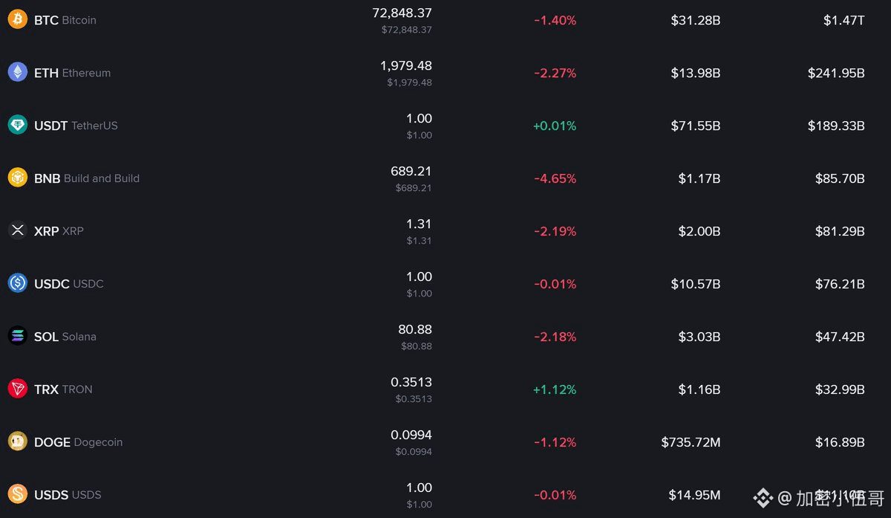
Task: Click Bitcoin price 72,848.37
Action: [402, 13]
